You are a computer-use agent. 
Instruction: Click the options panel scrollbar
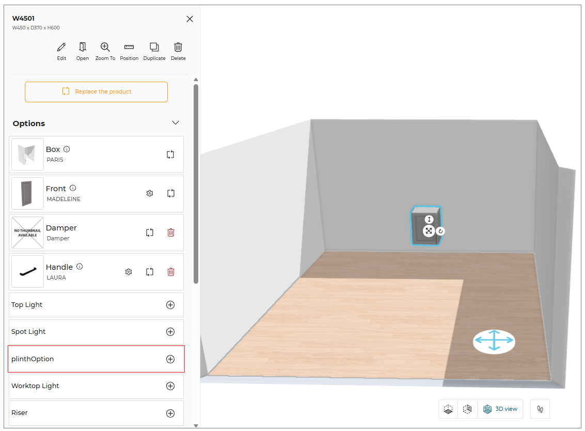click(x=196, y=184)
